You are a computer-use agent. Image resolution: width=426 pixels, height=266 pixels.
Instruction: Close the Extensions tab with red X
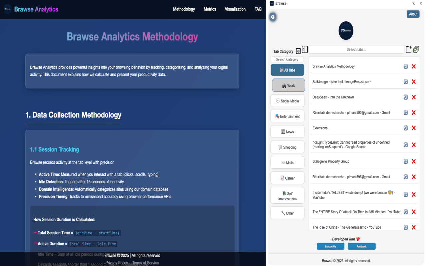pyautogui.click(x=414, y=128)
